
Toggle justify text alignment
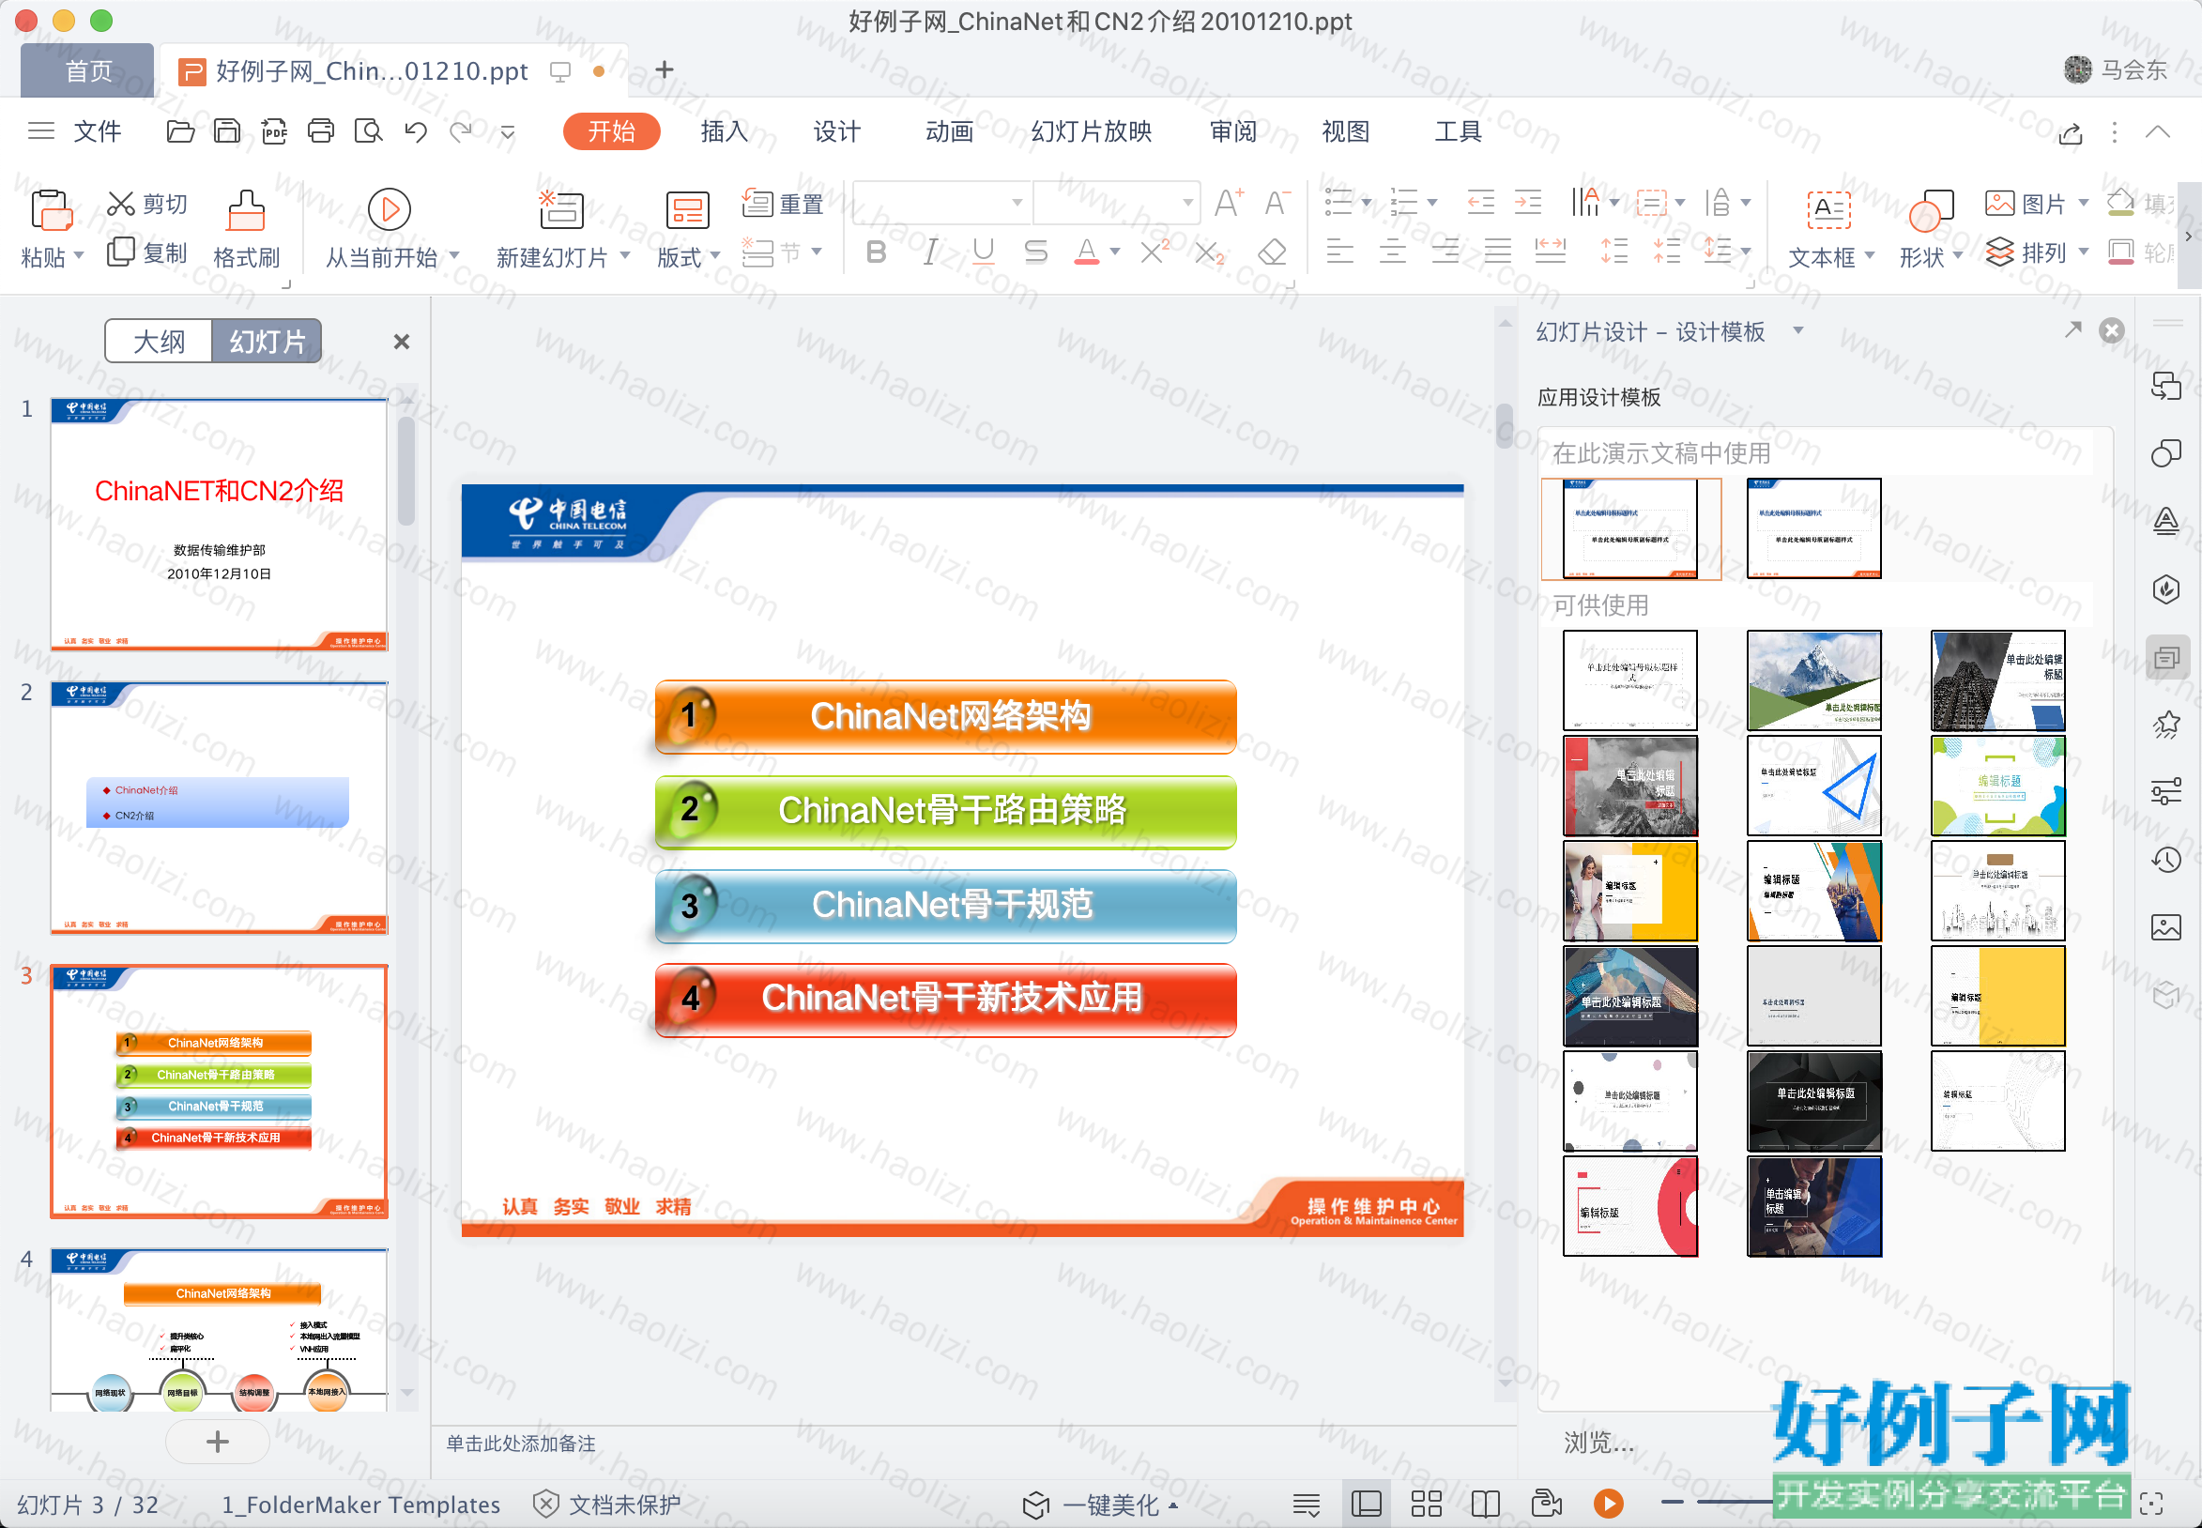1497,252
